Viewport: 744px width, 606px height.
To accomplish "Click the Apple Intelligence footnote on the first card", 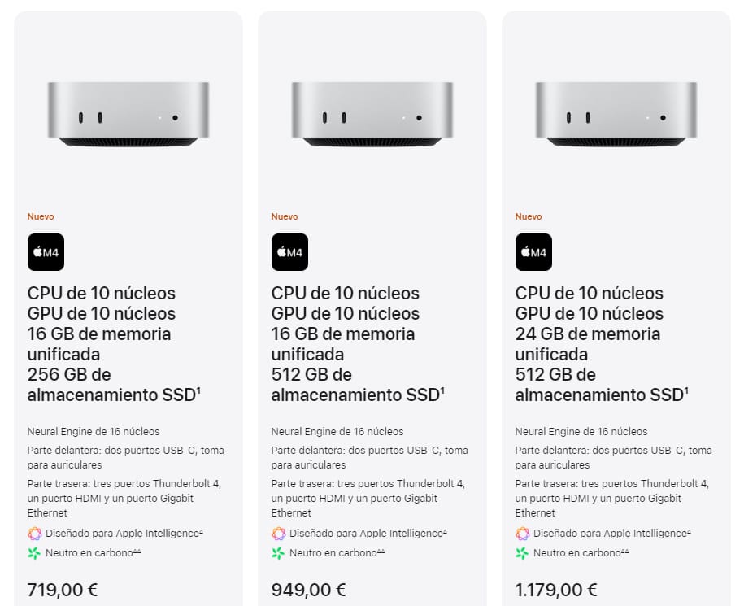I will 201,531.
